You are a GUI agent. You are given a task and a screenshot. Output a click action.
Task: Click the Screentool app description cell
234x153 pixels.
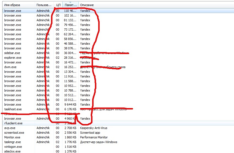(x=90, y=133)
